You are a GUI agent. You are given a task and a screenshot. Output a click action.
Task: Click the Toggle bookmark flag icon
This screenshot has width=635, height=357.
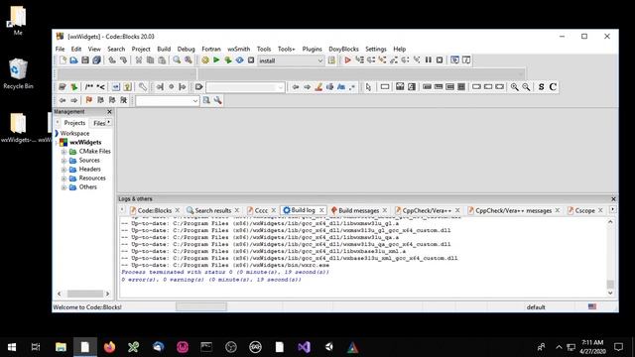[89, 100]
